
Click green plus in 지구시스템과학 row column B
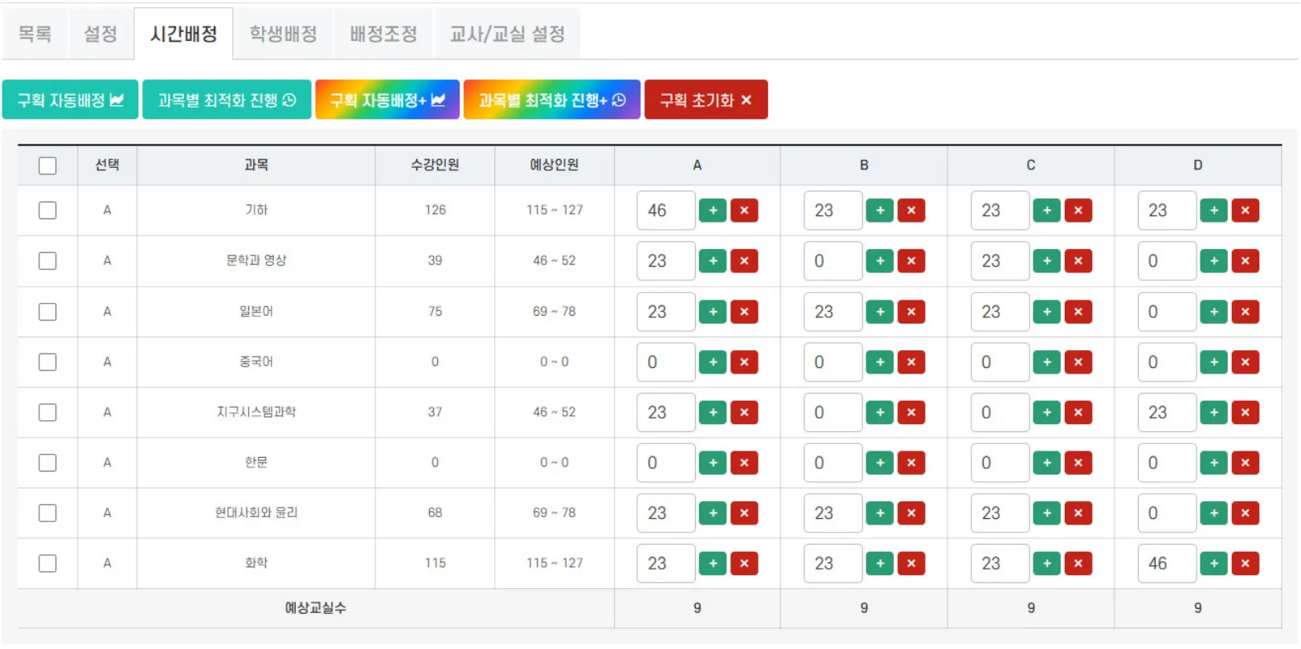tap(880, 412)
